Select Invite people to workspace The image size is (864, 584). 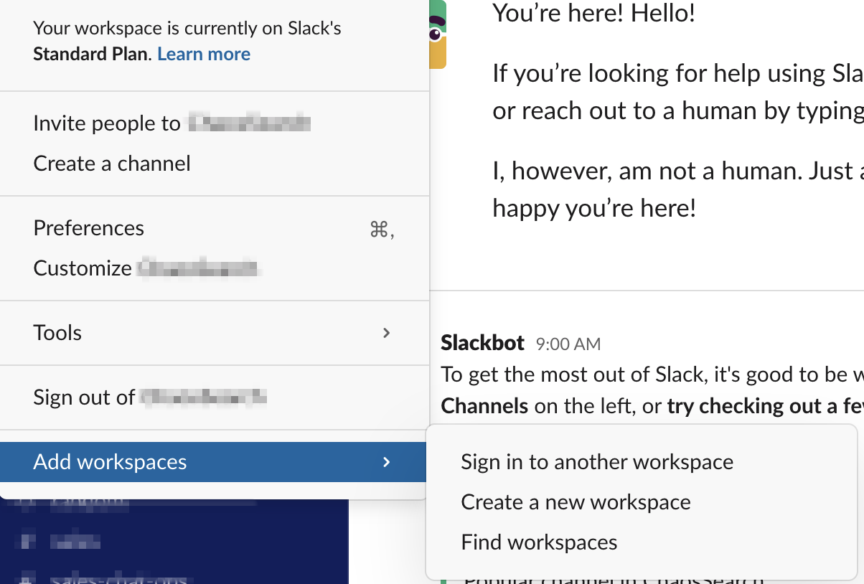click(x=215, y=123)
